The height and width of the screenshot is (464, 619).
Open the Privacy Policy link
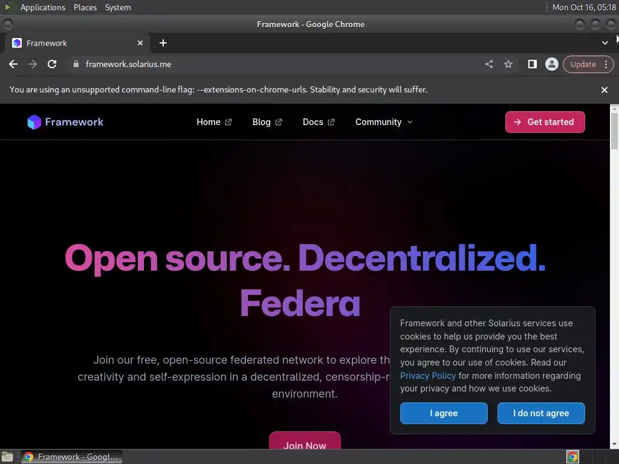(x=427, y=376)
